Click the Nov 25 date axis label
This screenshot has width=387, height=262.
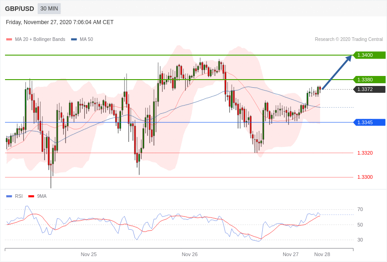[x=89, y=254]
